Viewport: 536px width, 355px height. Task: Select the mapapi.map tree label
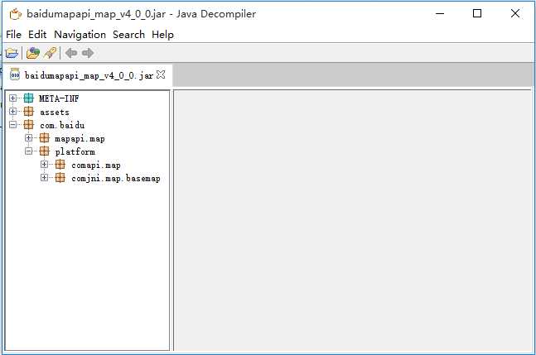(x=80, y=139)
